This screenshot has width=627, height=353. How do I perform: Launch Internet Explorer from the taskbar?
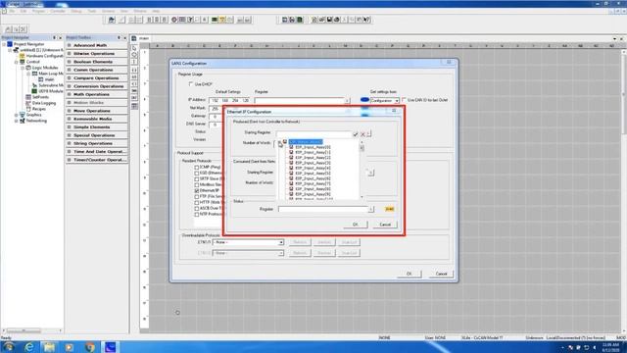(x=29, y=347)
